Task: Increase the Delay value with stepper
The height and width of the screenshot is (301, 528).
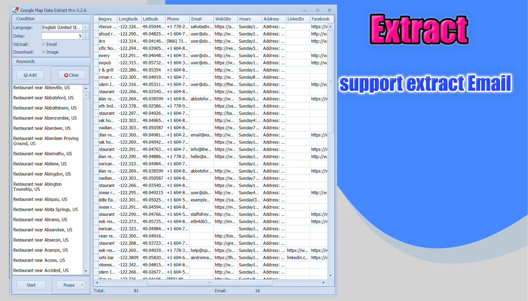Action: (86, 35)
